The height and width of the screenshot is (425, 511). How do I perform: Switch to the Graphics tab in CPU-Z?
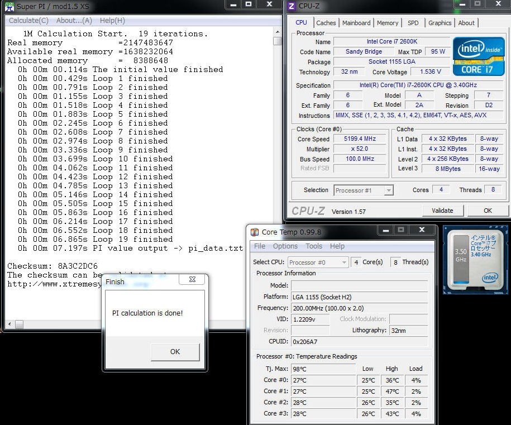tap(440, 23)
